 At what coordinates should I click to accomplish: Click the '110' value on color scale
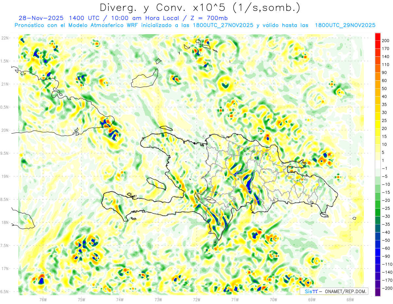pyautogui.click(x=386, y=65)
